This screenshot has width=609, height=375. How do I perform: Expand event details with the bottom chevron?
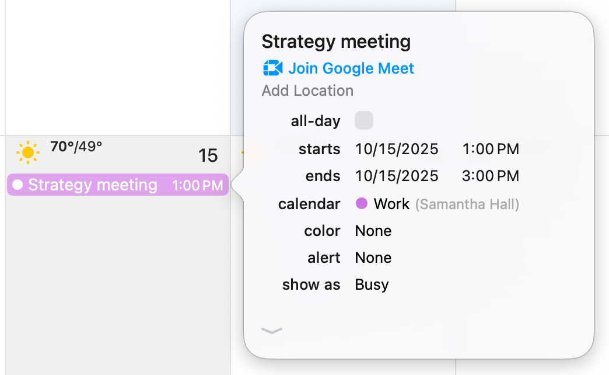272,330
